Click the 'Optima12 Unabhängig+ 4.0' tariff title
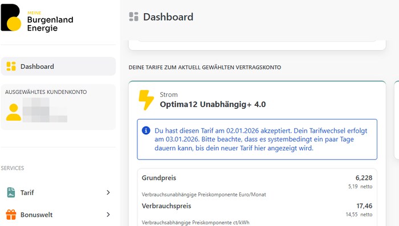The width and height of the screenshot is (399, 226). pyautogui.click(x=213, y=104)
